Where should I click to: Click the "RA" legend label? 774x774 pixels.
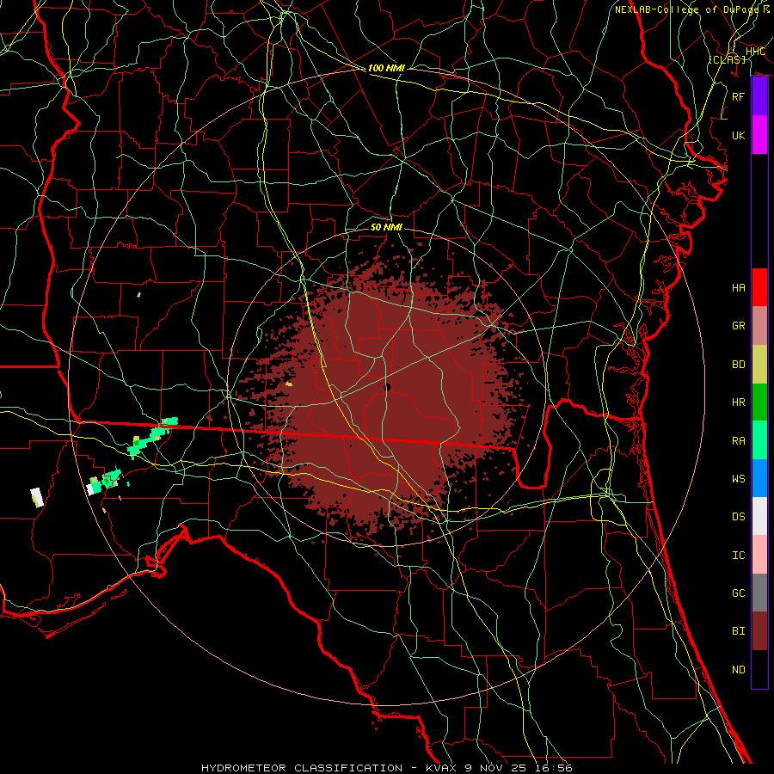point(739,441)
